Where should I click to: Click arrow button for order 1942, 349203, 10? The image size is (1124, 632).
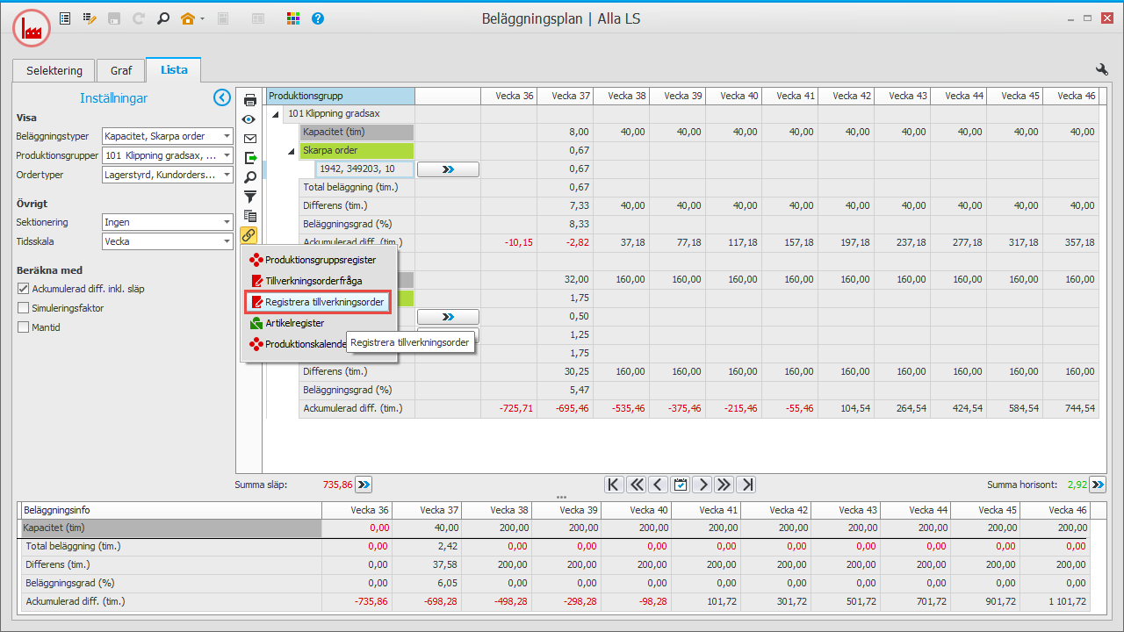[448, 169]
